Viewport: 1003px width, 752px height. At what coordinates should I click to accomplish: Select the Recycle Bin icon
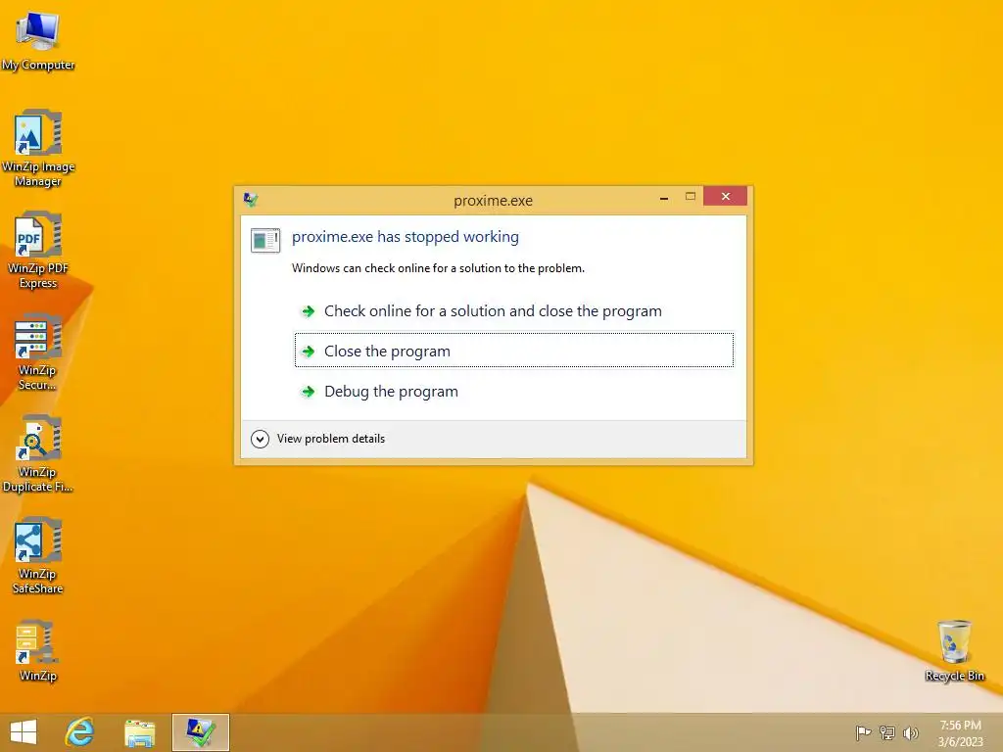point(954,650)
